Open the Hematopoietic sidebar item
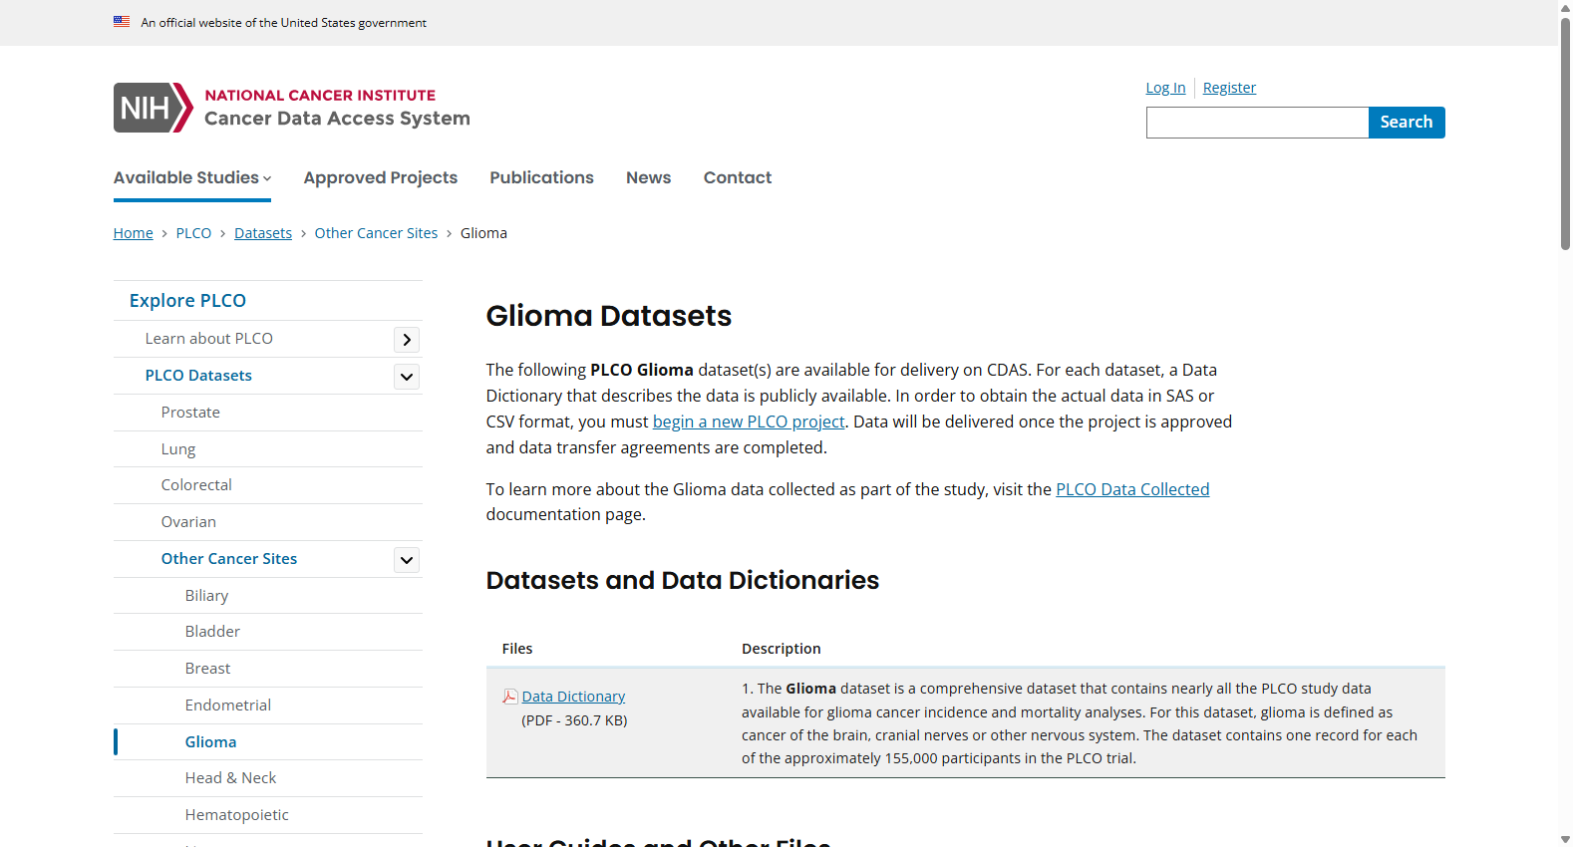This screenshot has height=847, width=1573. click(237, 815)
